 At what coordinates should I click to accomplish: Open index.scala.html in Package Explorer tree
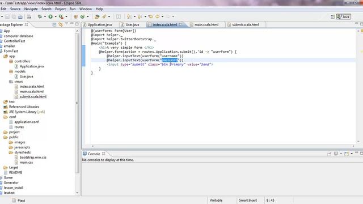tap(32, 87)
